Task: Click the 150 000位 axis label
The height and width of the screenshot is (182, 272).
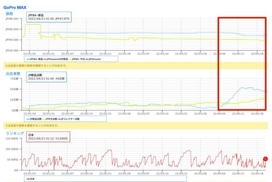Action: (x=12, y=139)
